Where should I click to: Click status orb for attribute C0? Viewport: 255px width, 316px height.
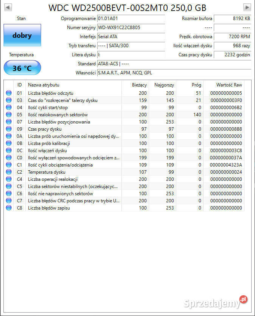pyautogui.click(x=9, y=157)
